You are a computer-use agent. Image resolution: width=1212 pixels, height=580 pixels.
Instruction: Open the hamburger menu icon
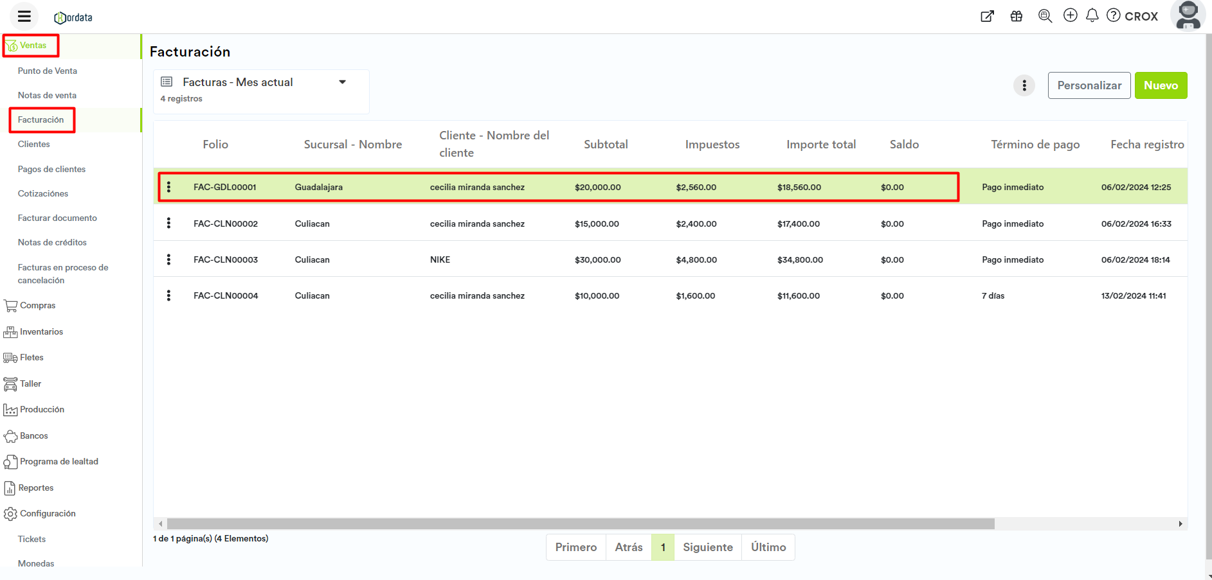click(x=24, y=17)
